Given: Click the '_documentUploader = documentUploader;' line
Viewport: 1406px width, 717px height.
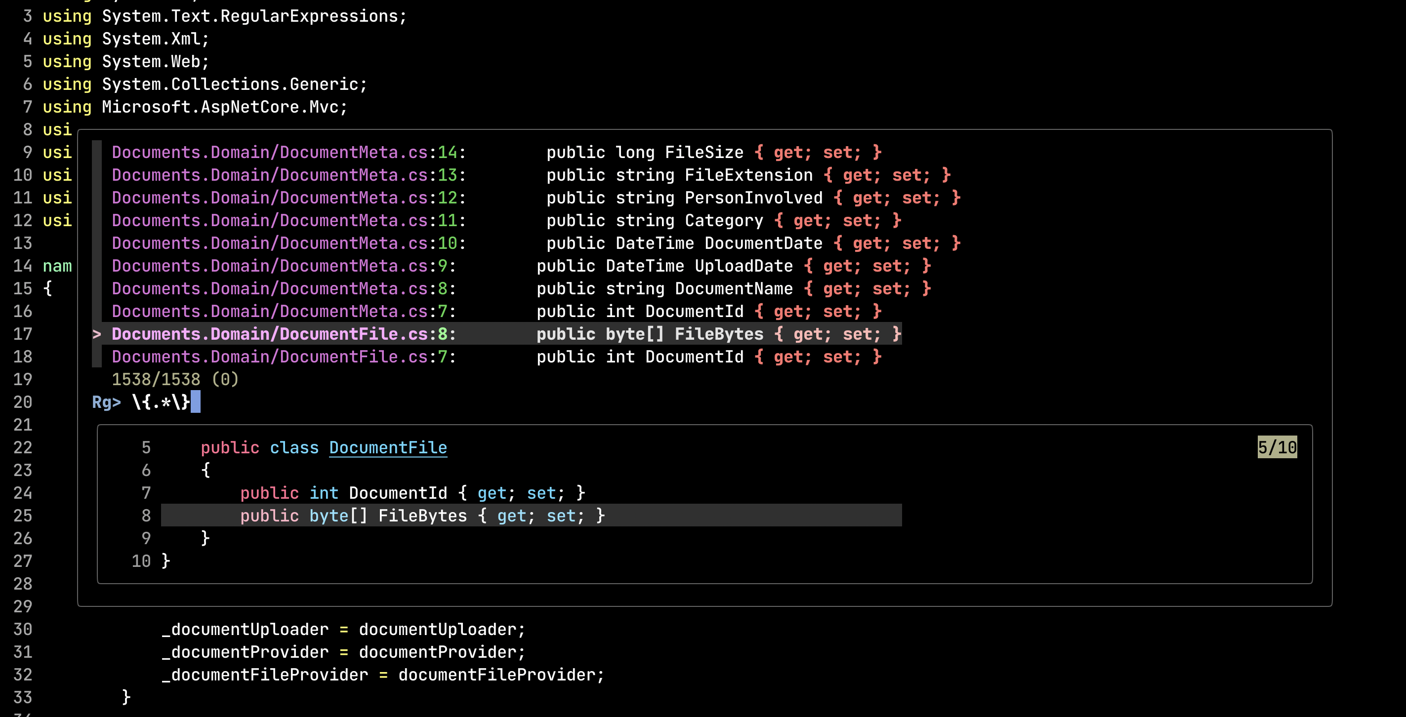Looking at the screenshot, I should (344, 629).
